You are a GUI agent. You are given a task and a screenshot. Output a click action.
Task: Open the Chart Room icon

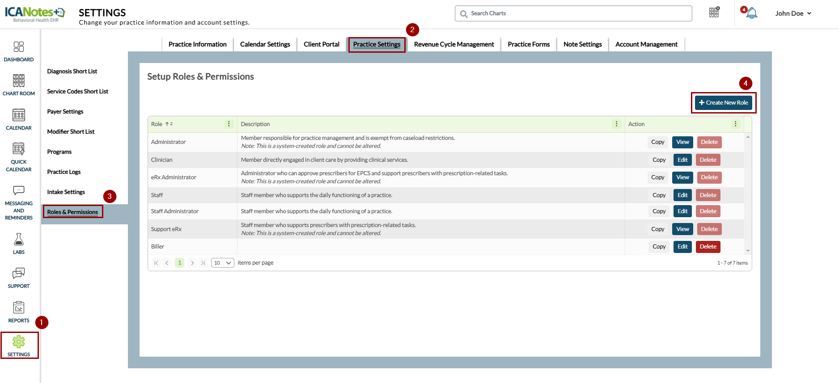click(18, 81)
